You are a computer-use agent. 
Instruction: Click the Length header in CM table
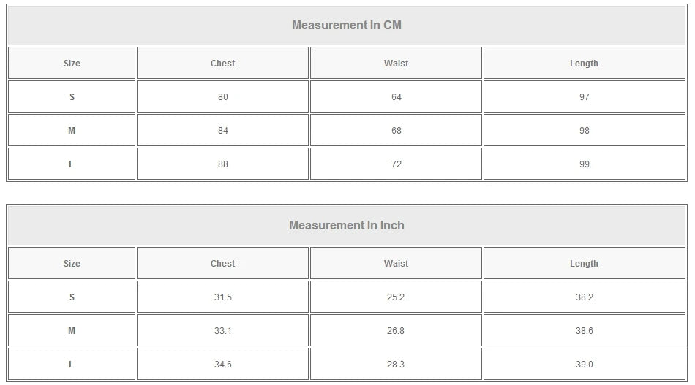click(584, 64)
